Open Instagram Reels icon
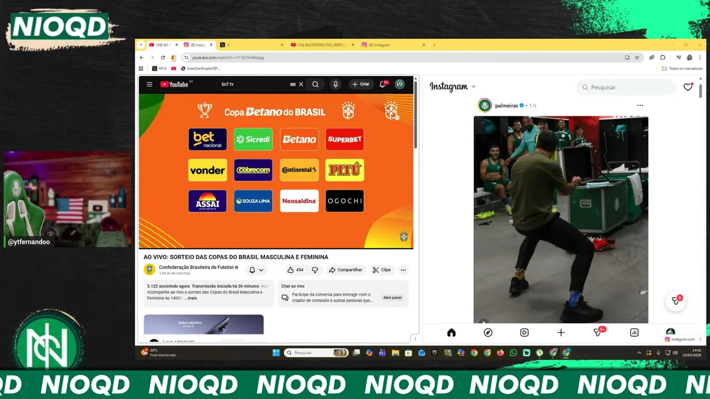The height and width of the screenshot is (399, 710). [x=524, y=332]
